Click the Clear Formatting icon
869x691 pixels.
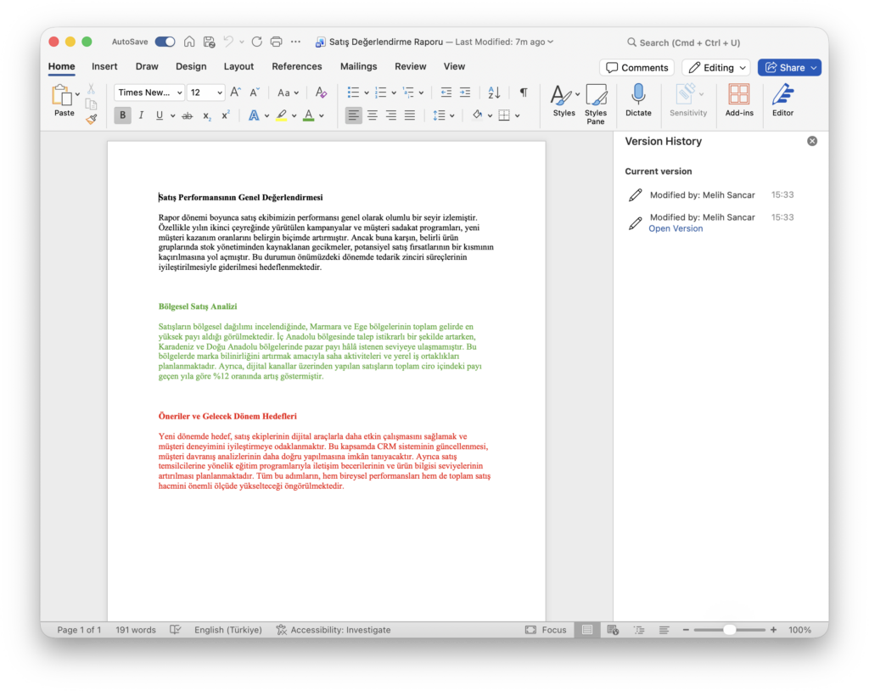pos(321,92)
